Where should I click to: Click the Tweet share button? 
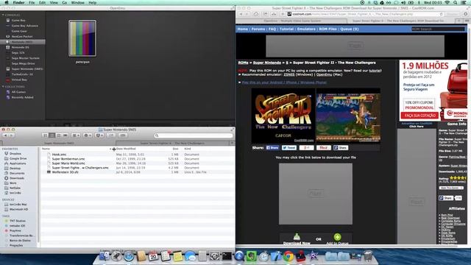tap(289, 148)
